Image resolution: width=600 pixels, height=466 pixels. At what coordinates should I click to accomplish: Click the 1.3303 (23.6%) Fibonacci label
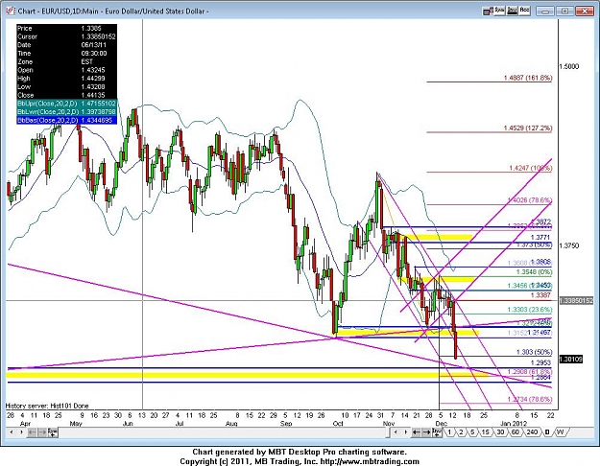coord(530,310)
